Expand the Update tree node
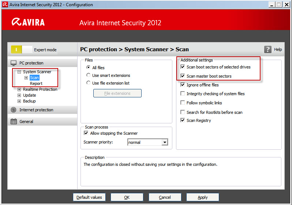The image size is (292, 205). tap(19, 95)
